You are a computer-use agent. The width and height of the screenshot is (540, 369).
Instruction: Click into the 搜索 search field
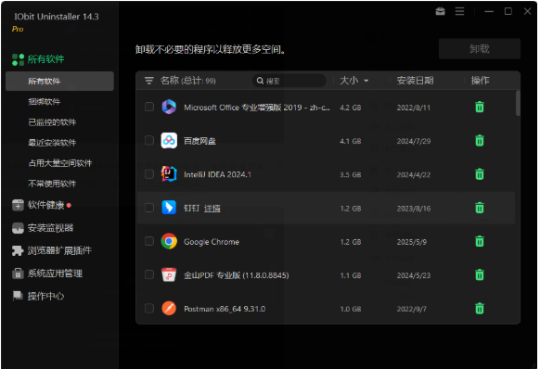click(289, 81)
